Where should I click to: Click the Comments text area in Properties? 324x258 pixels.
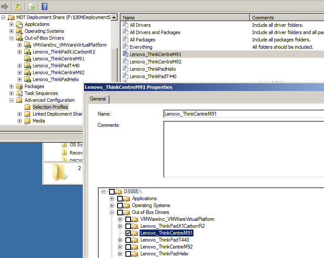(243, 149)
